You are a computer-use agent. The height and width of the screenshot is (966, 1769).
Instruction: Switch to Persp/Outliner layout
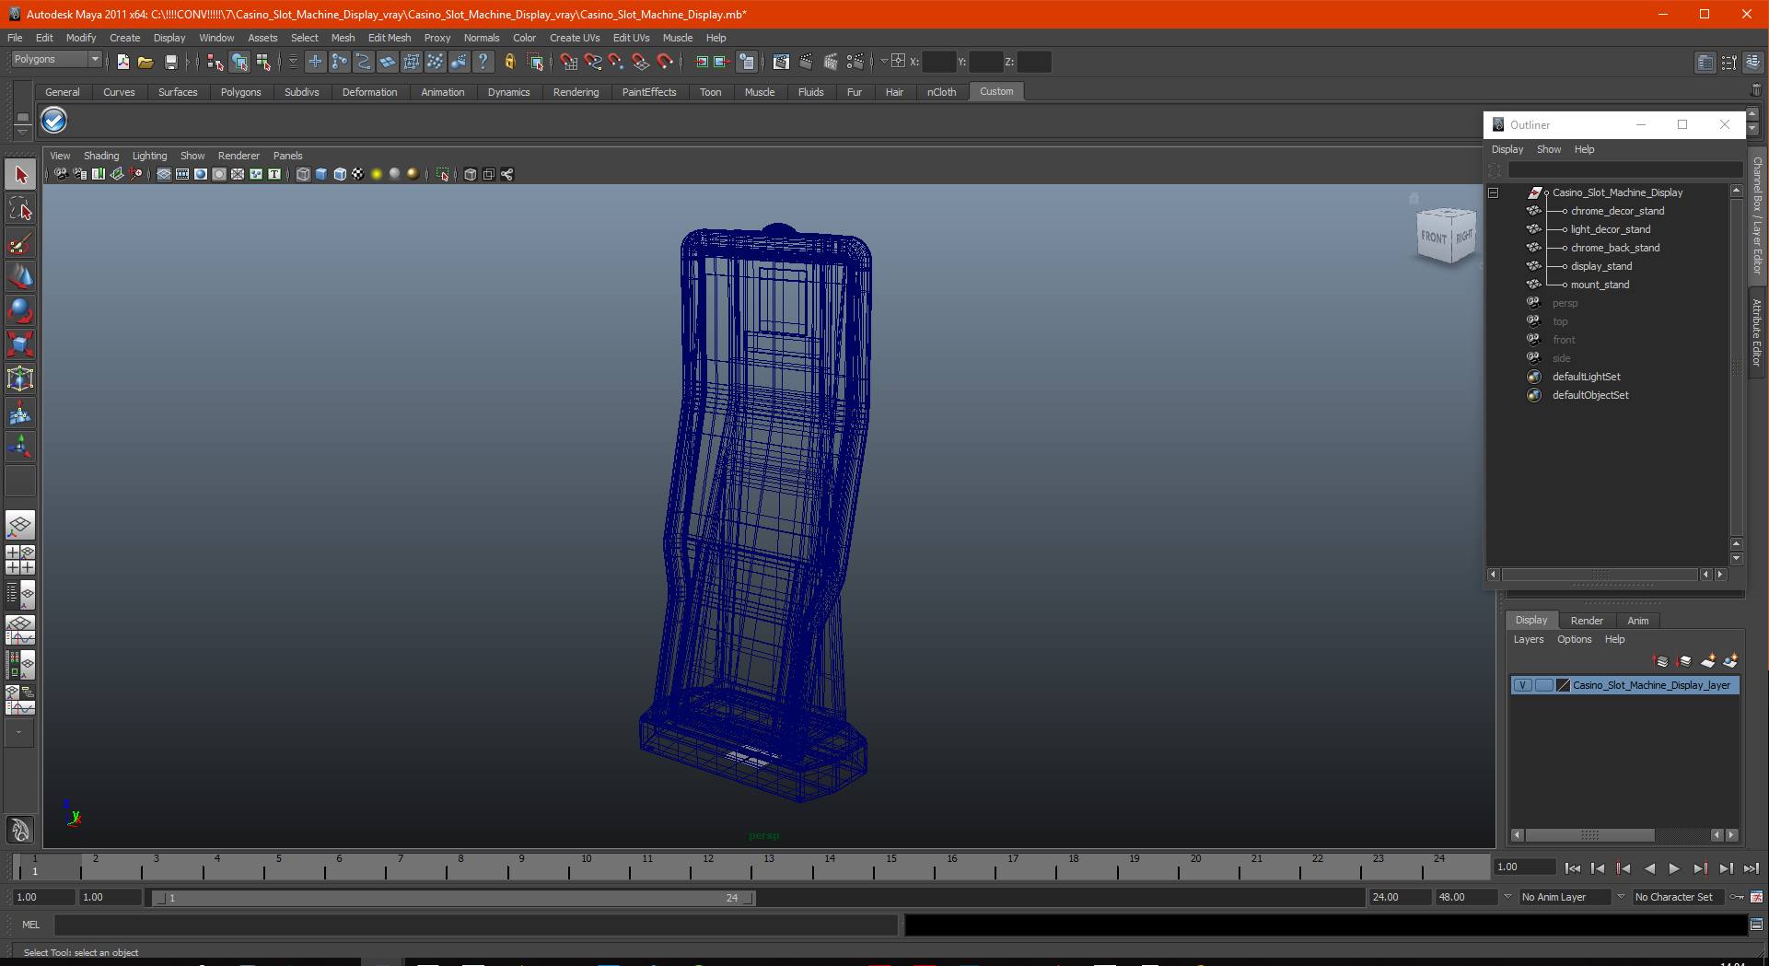(20, 594)
